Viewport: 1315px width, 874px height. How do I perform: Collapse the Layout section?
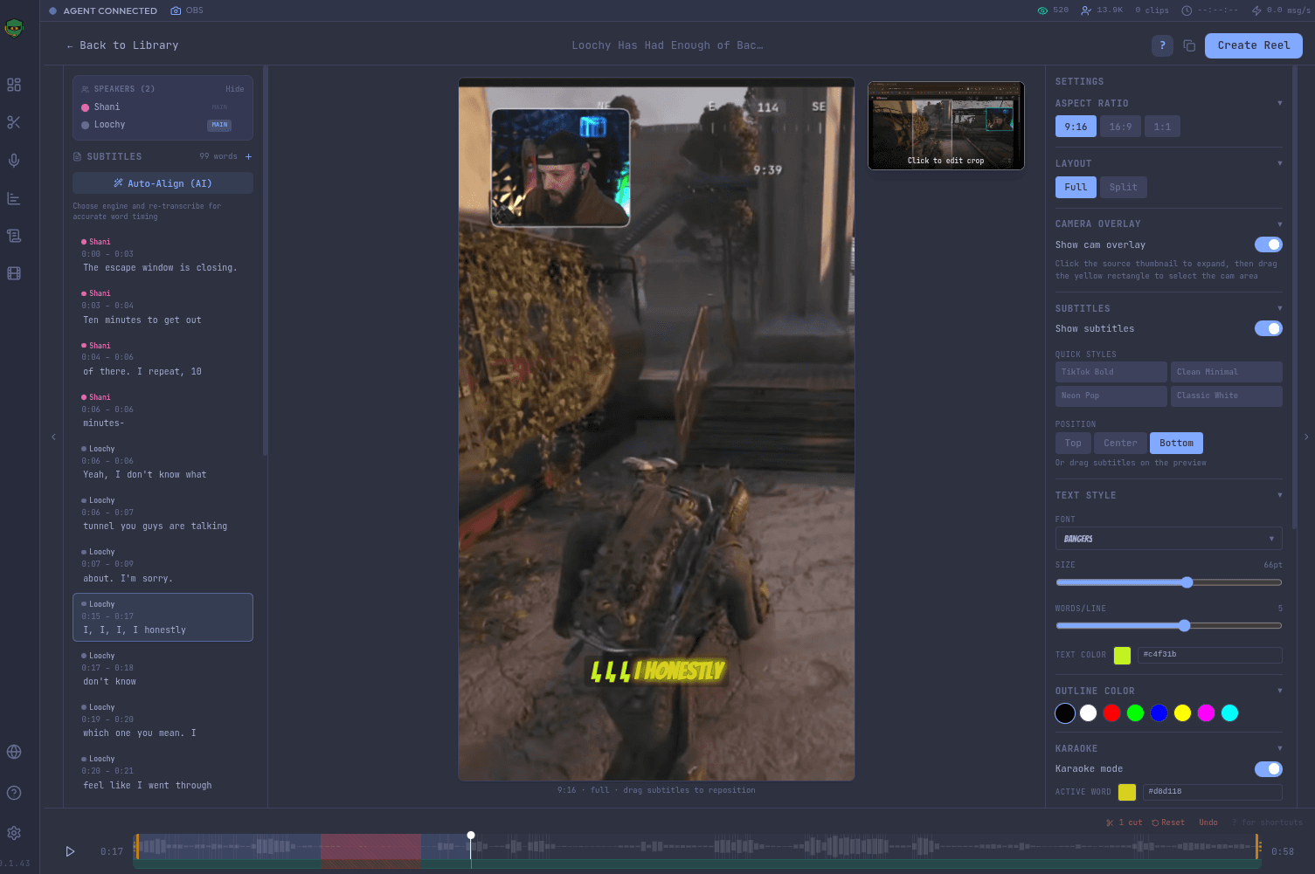tap(1280, 163)
